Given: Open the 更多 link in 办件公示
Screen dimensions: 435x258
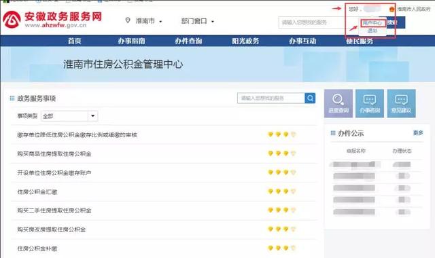Looking at the screenshot, I should click(418, 133).
